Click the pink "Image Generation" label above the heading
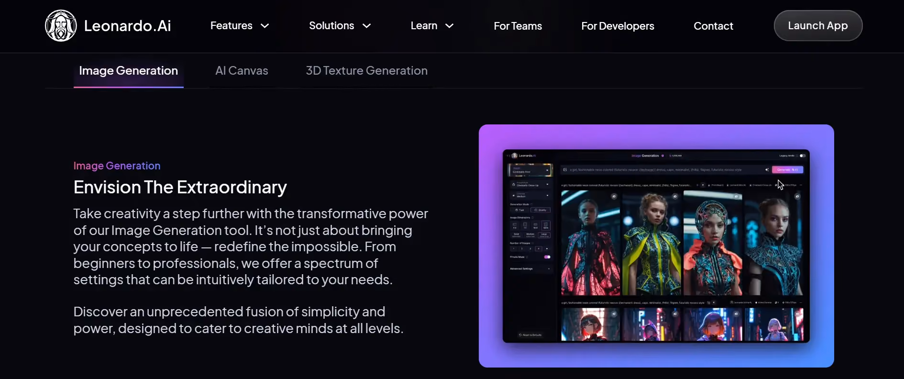904x379 pixels. (x=117, y=166)
